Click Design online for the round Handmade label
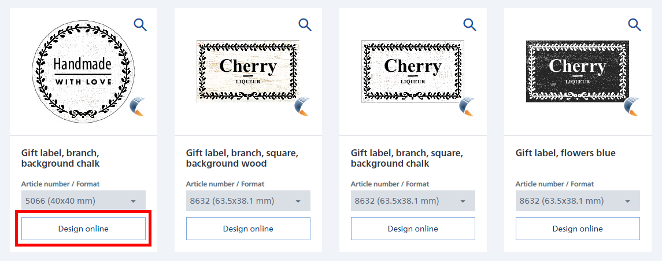662x261 pixels. point(83,229)
